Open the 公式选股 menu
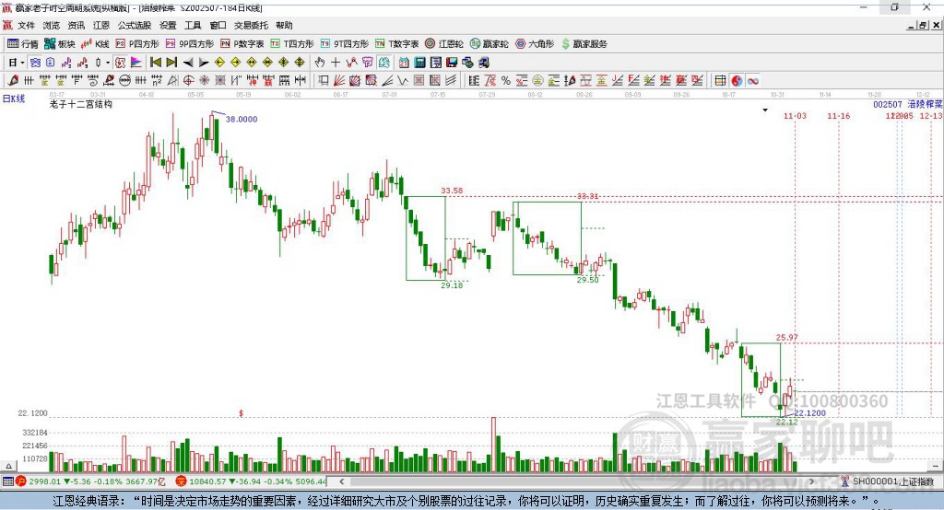 click(135, 25)
